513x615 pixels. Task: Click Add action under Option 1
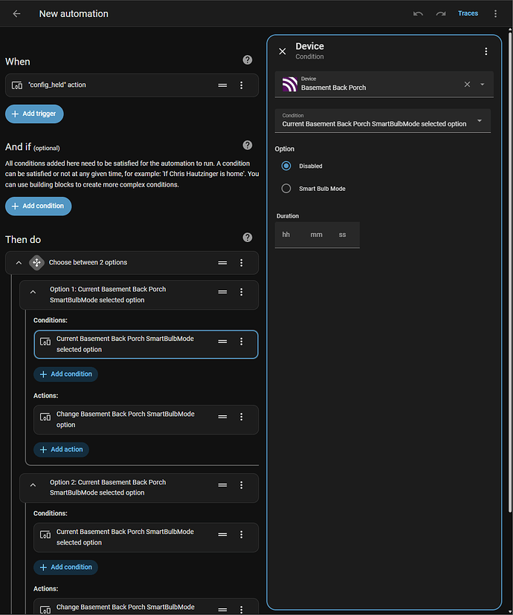coord(62,449)
